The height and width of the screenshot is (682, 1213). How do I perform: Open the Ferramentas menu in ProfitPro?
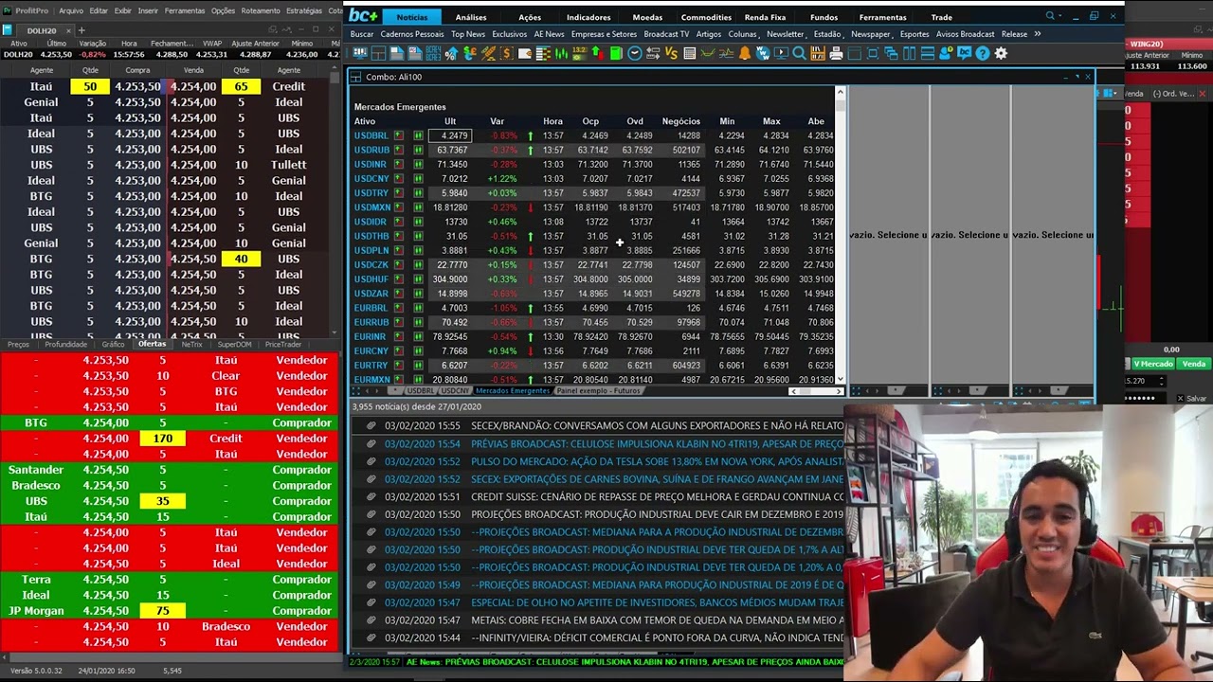tap(184, 10)
